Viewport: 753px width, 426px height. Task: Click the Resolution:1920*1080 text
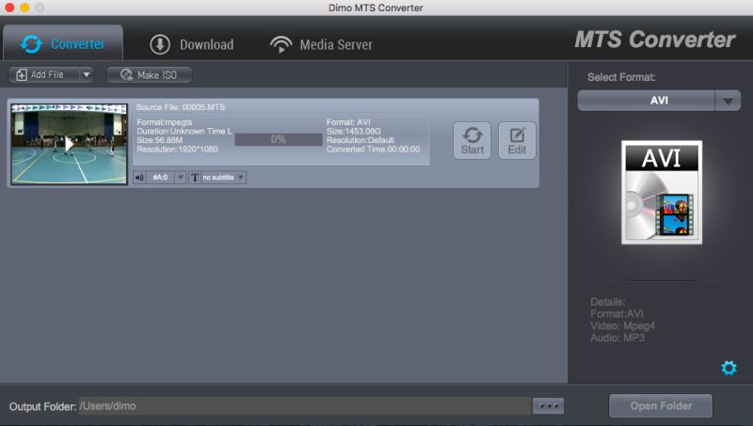177,150
